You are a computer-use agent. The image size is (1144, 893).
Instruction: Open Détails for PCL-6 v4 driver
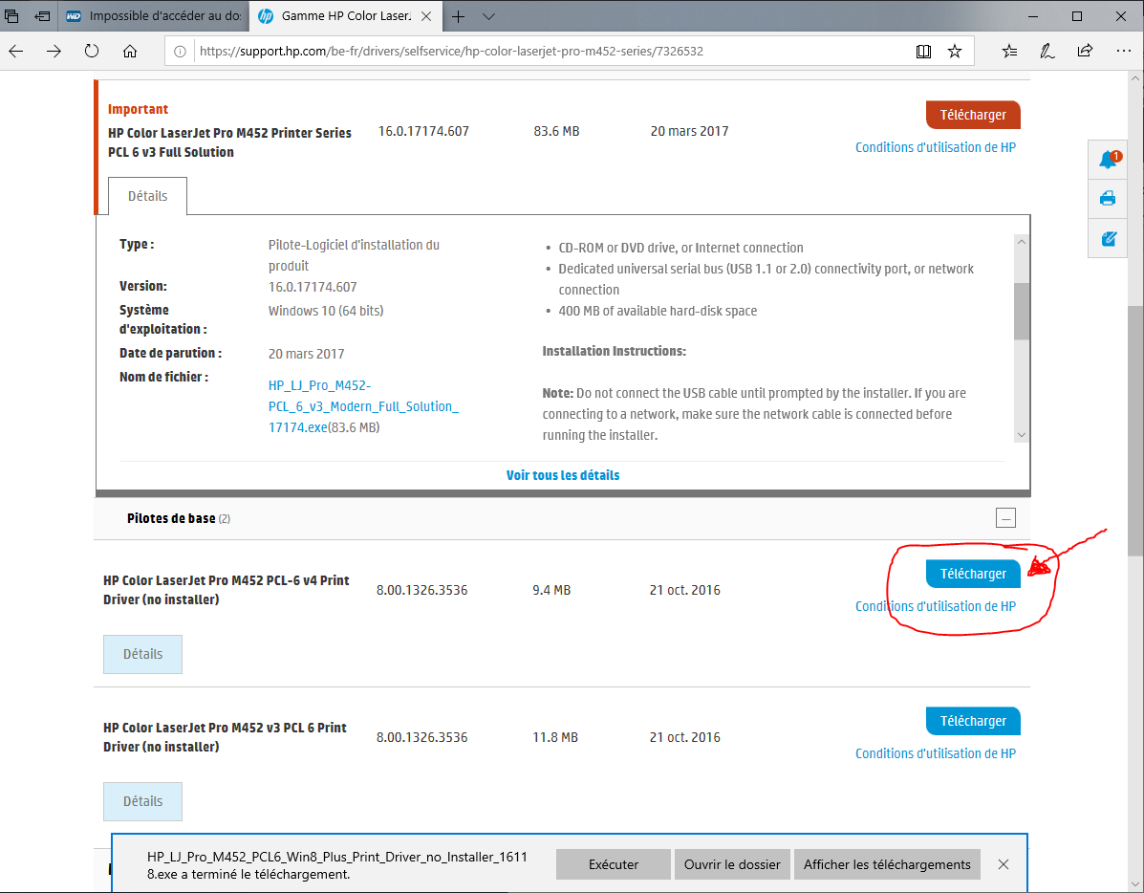coord(143,654)
